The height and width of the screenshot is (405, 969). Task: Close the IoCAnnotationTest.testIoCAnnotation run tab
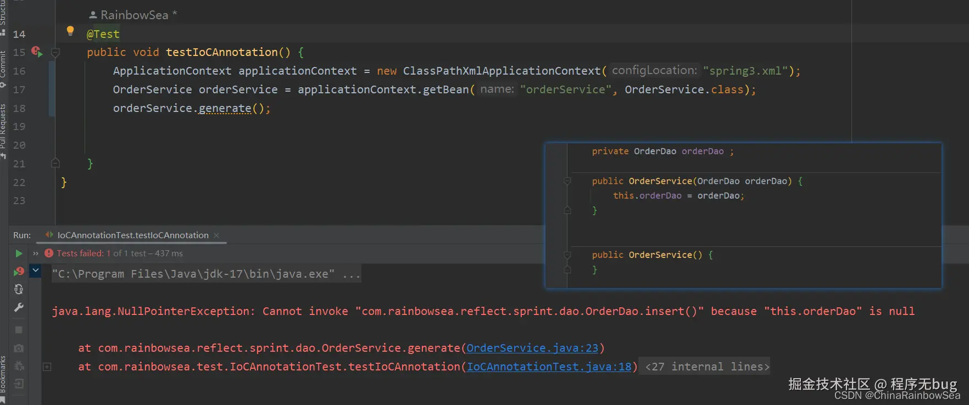216,235
